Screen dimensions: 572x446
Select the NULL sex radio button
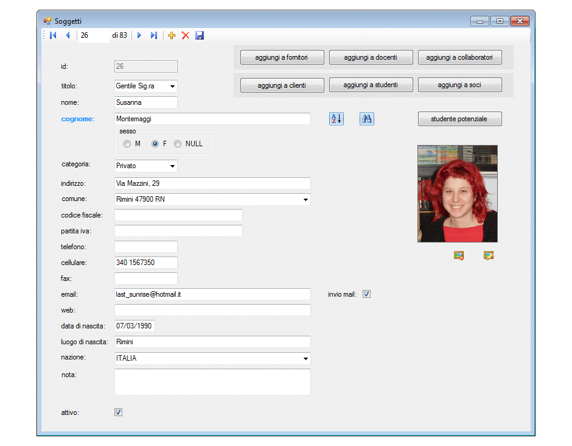click(x=178, y=144)
